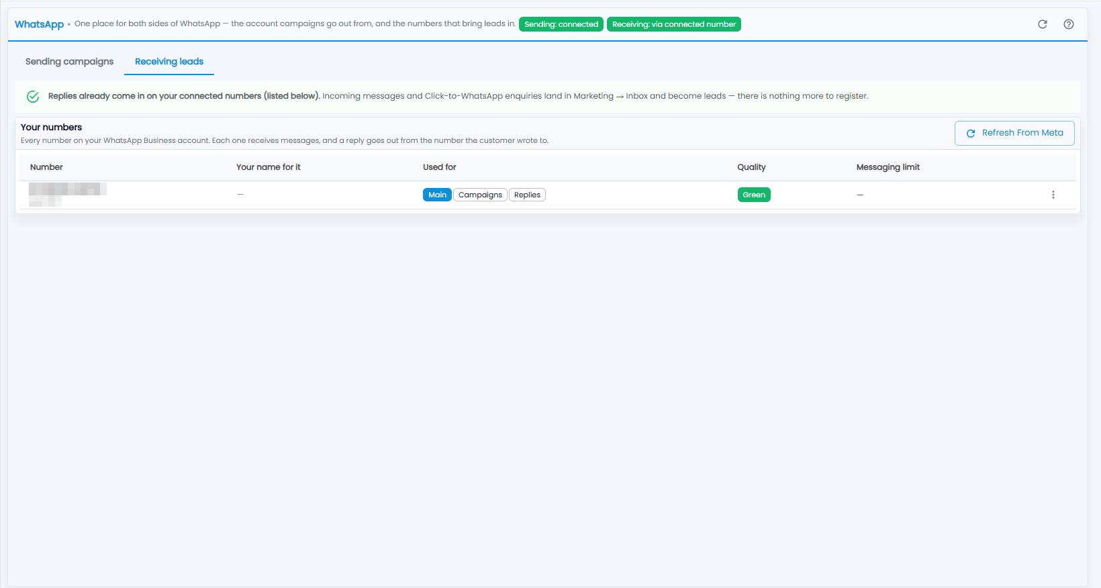The width and height of the screenshot is (1101, 588).
Task: Select the Receiving leads tab
Action: [x=169, y=62]
